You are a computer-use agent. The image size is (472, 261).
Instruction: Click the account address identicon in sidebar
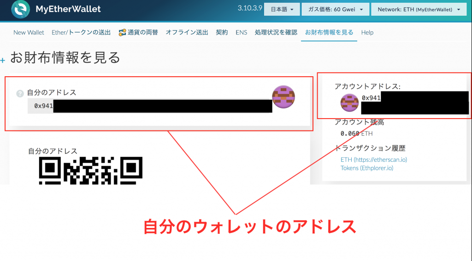click(349, 103)
